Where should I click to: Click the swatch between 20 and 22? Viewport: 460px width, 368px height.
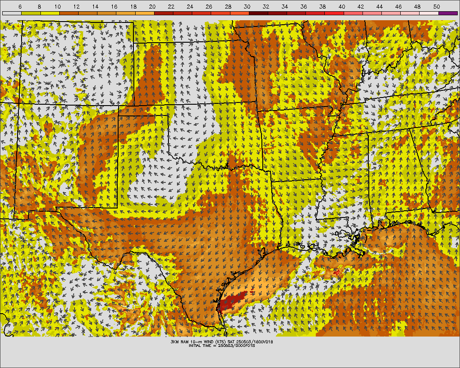pyautogui.click(x=164, y=13)
